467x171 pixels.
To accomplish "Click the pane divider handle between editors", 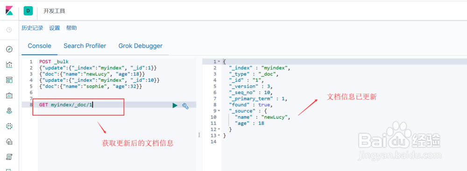I will [199, 135].
